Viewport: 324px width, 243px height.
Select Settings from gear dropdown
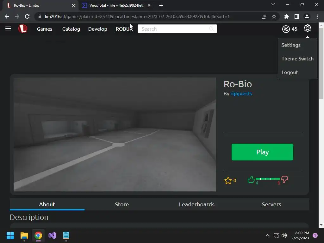[x=291, y=45]
